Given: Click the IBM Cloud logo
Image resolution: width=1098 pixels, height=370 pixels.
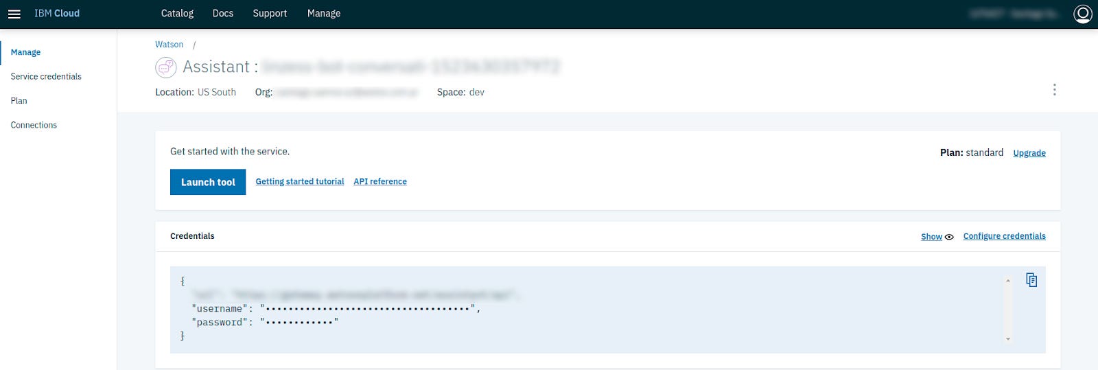Looking at the screenshot, I should click(57, 14).
